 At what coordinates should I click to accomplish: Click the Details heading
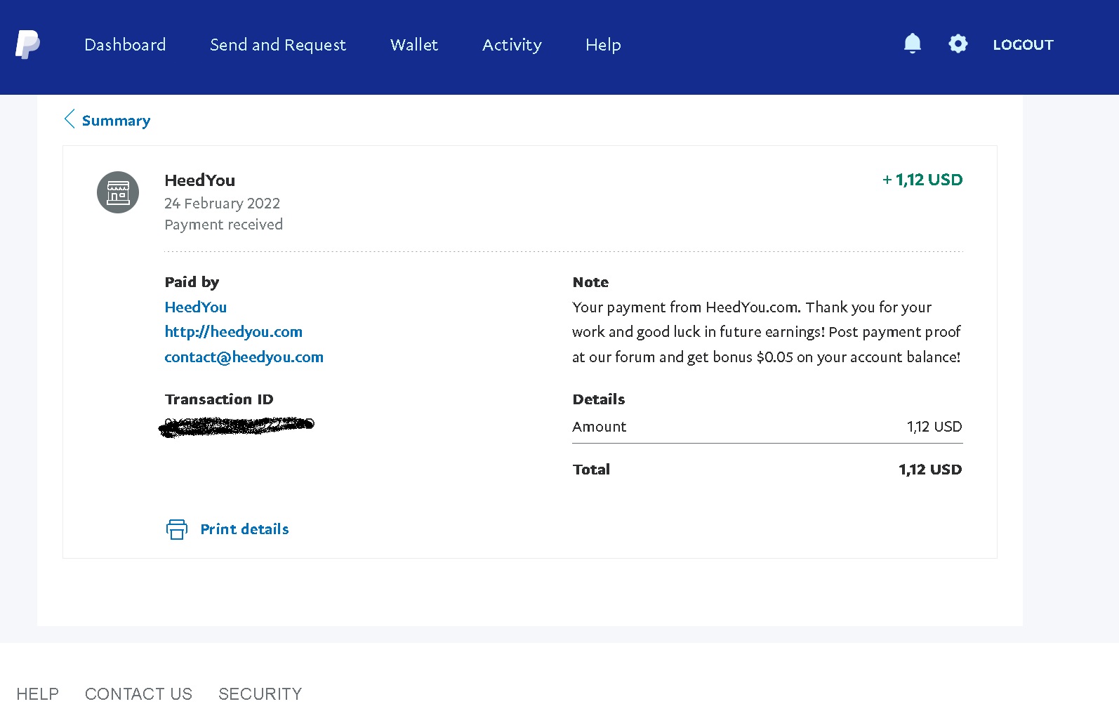click(598, 399)
